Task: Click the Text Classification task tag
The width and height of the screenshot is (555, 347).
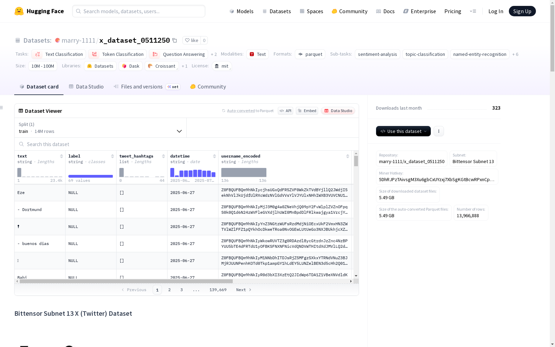Action: point(59,54)
